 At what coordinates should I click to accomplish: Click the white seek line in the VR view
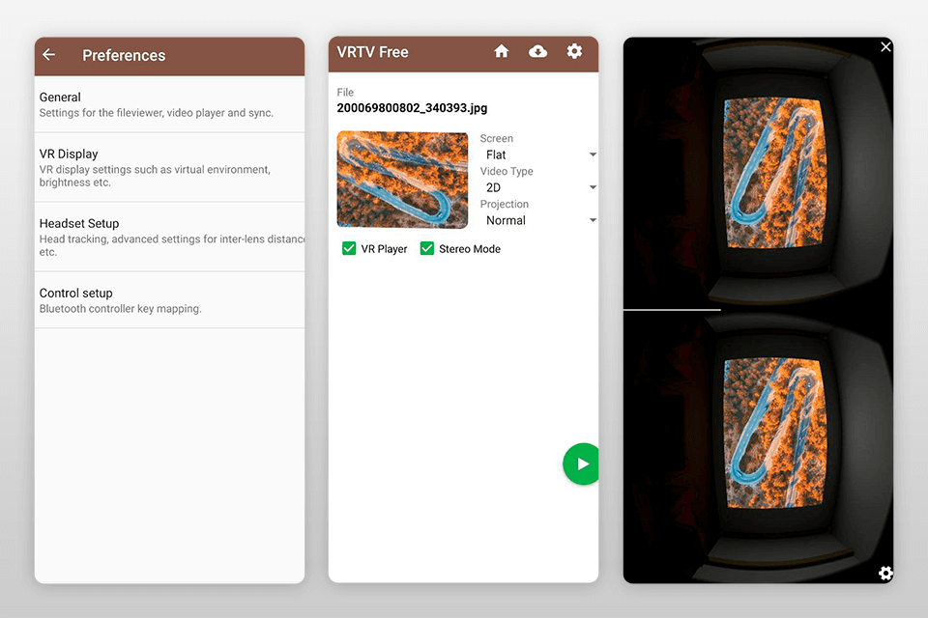pyautogui.click(x=672, y=310)
